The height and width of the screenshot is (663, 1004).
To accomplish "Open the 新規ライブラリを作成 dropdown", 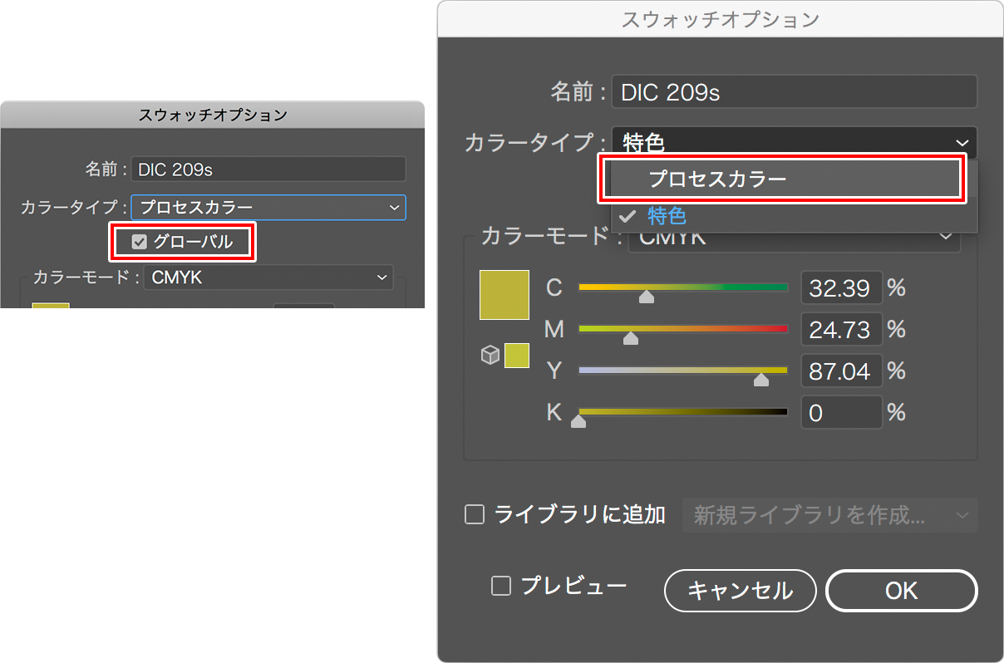I will 830,515.
